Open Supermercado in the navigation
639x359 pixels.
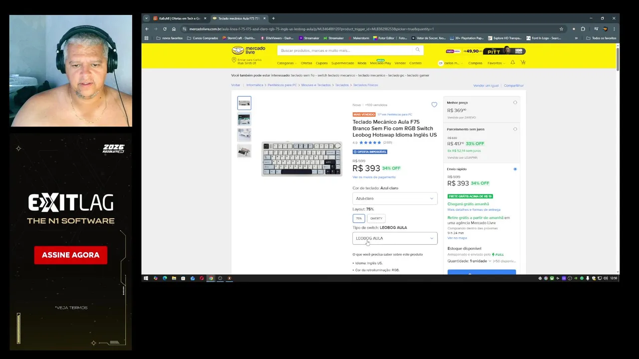click(342, 63)
